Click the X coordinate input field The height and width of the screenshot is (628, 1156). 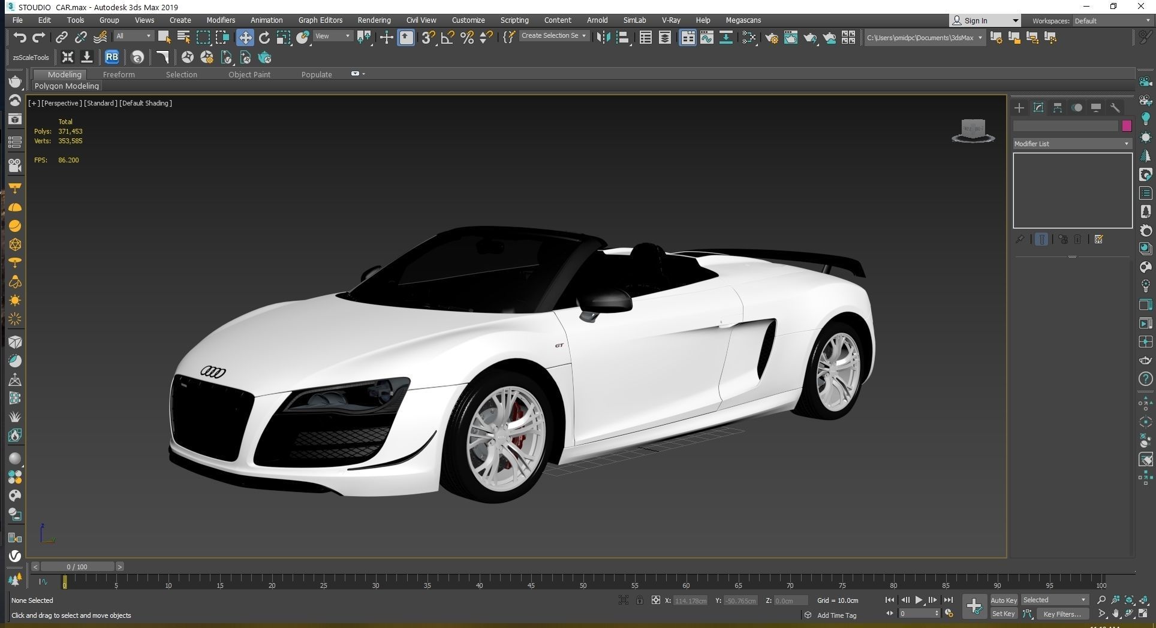click(x=691, y=600)
